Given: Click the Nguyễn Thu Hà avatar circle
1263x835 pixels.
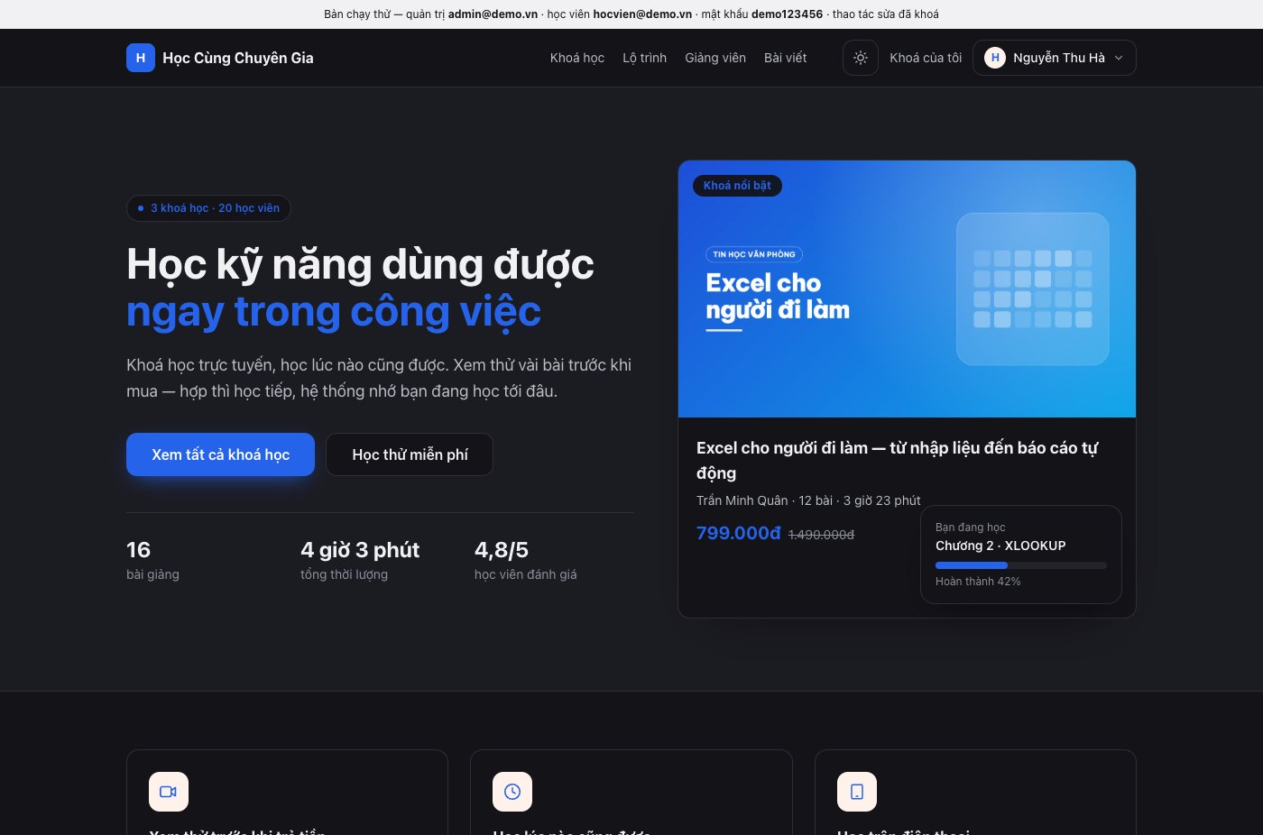Looking at the screenshot, I should coord(995,58).
